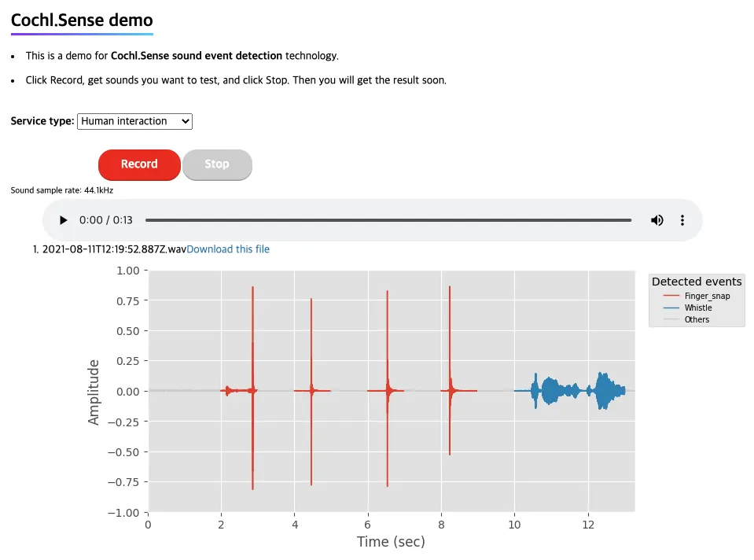Open the Service type dropdown
Viewport: 754px width, 560px height.
(134, 121)
